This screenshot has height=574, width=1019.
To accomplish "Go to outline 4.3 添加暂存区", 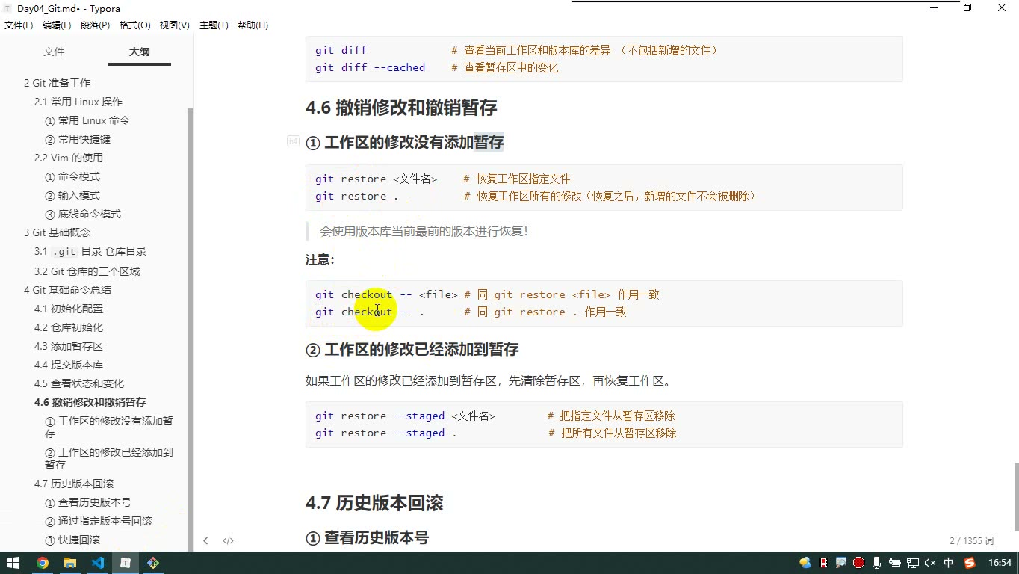I will coord(69,346).
